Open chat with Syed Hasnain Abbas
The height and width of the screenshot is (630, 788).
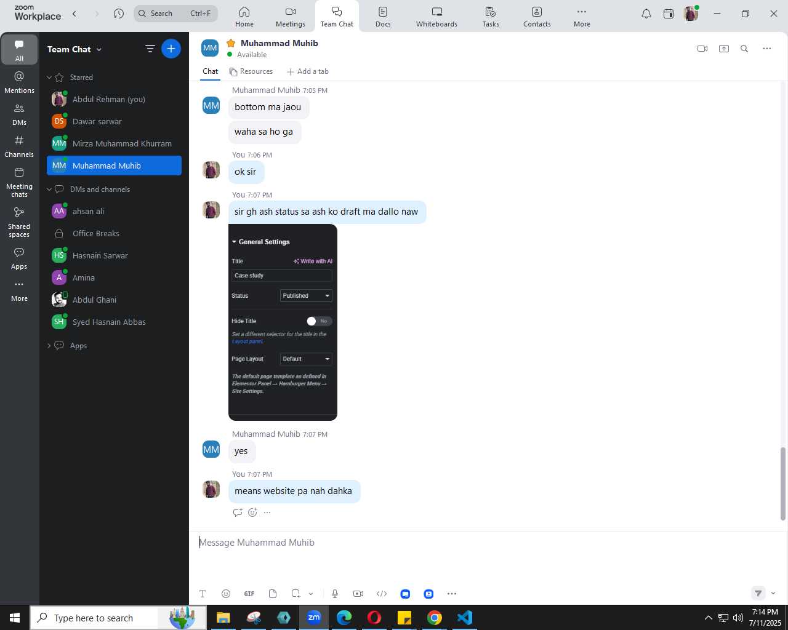(x=114, y=322)
